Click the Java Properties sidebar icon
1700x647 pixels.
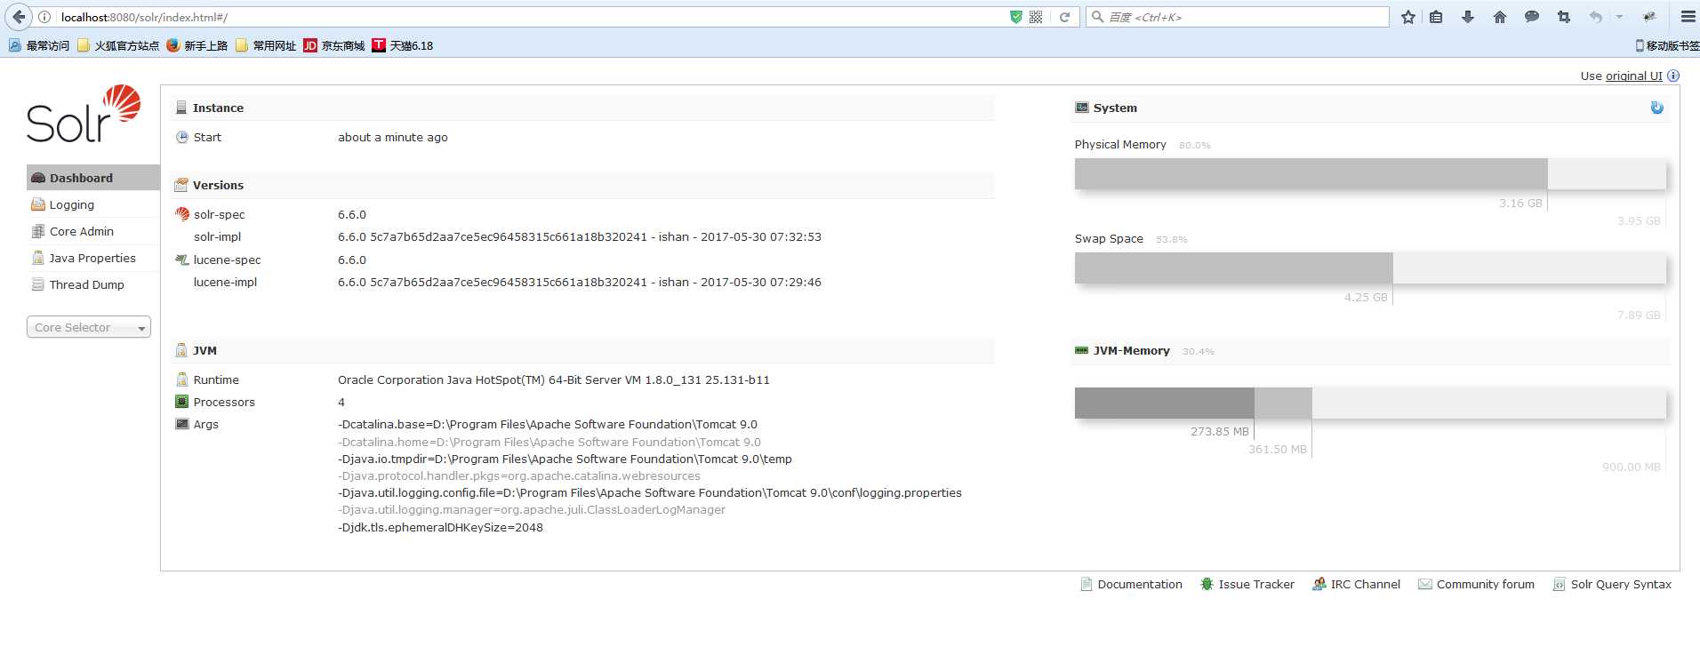pos(38,258)
